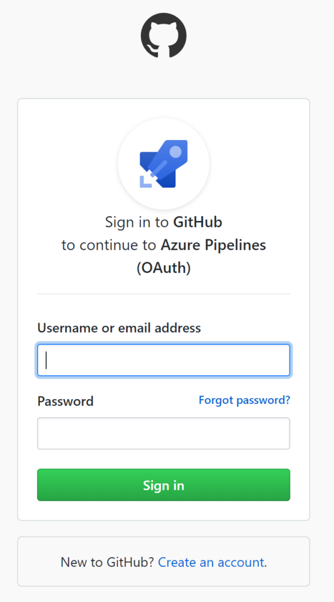Reset a lost password via Forgot password?
Image resolution: width=334 pixels, height=602 pixels.
click(244, 400)
